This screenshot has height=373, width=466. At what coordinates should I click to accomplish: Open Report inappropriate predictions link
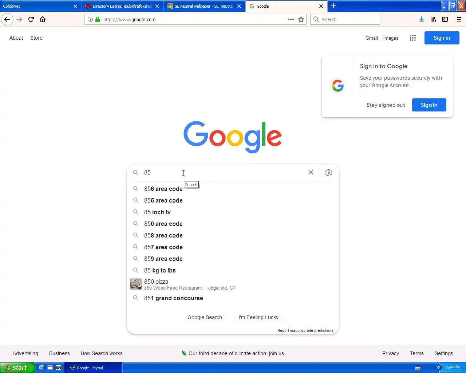click(x=305, y=330)
